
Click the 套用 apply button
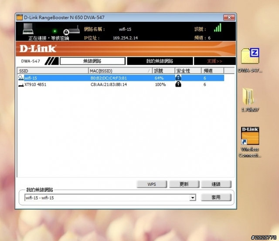point(216,197)
